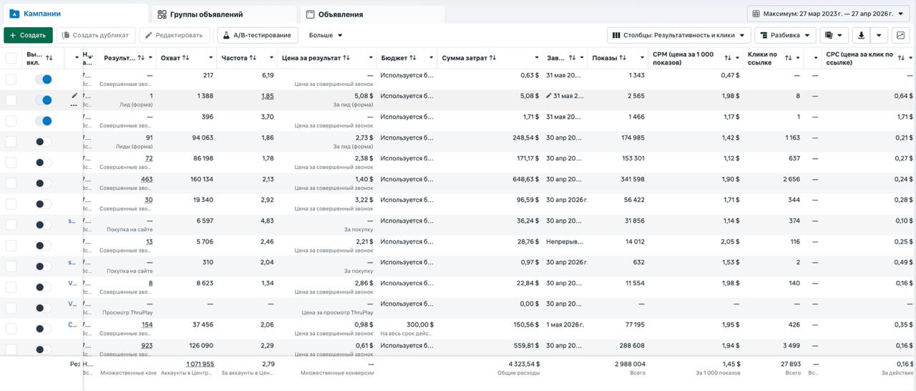Turn off the campaign toggle in the 0,63 $ row
This screenshot has height=391, width=916.
[43, 79]
